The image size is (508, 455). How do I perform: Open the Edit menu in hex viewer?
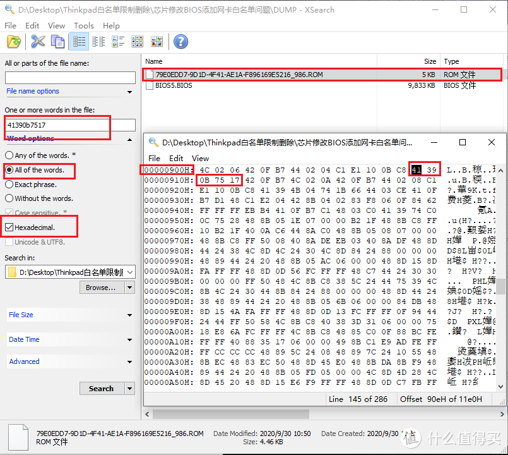pos(176,158)
